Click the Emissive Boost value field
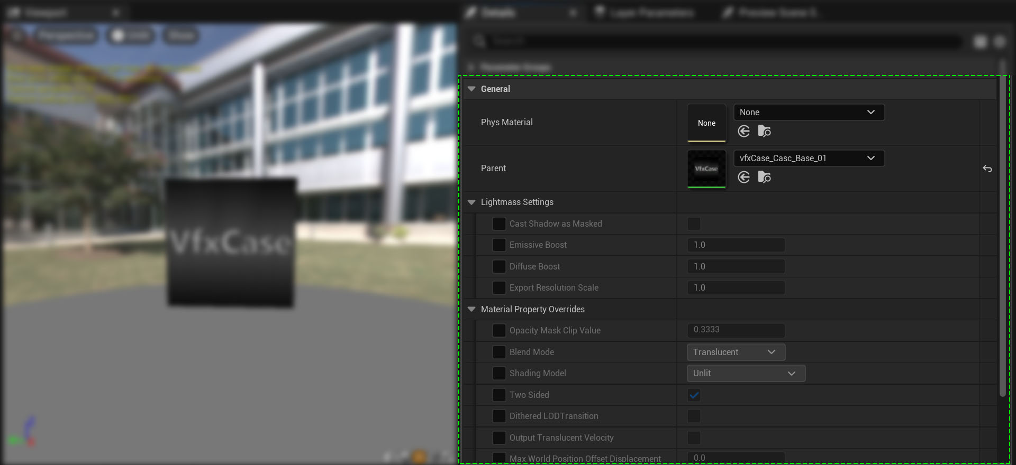1016x465 pixels. click(736, 245)
